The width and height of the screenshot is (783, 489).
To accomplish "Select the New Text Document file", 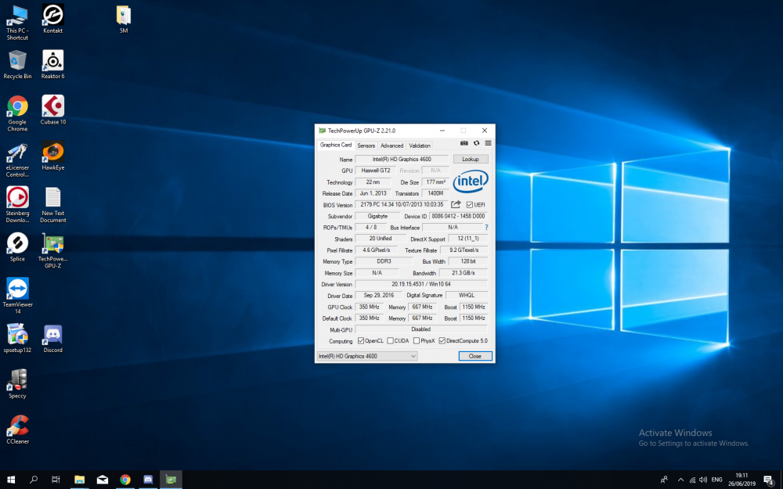I will click(x=53, y=204).
